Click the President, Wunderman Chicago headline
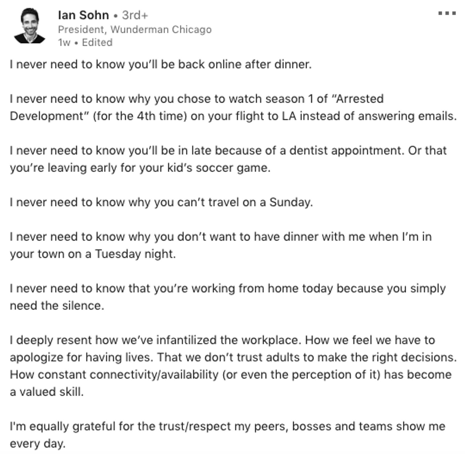The height and width of the screenshot is (454, 465). coord(135,29)
